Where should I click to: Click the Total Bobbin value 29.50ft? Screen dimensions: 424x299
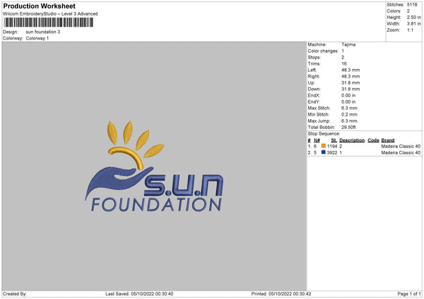(x=348, y=127)
